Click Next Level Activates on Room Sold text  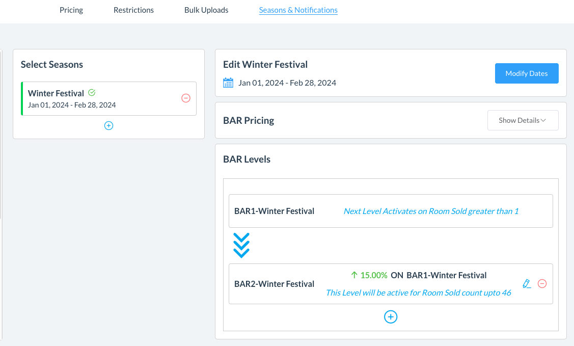(431, 211)
